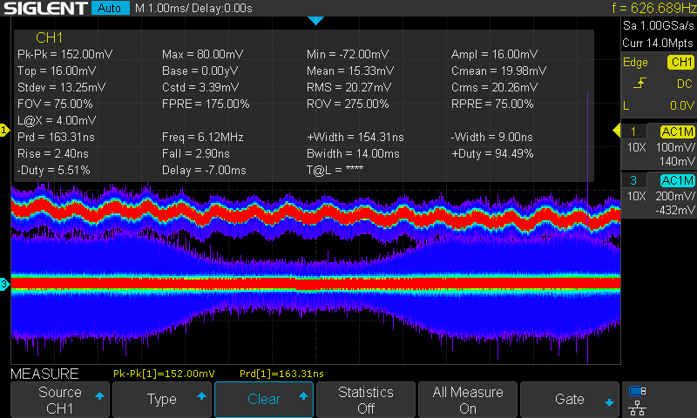Click channel 1 offset 140mV value
This screenshot has height=418, width=697.
[x=677, y=161]
